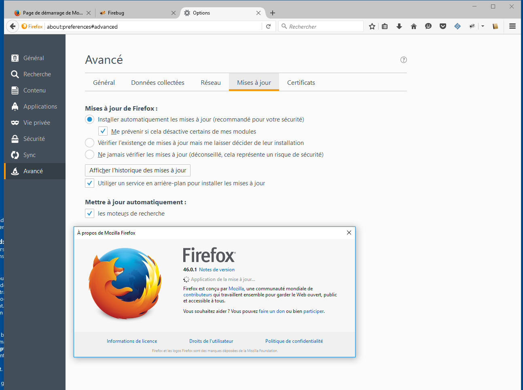
Task: Open the Applications sidebar category
Action: tap(35, 107)
